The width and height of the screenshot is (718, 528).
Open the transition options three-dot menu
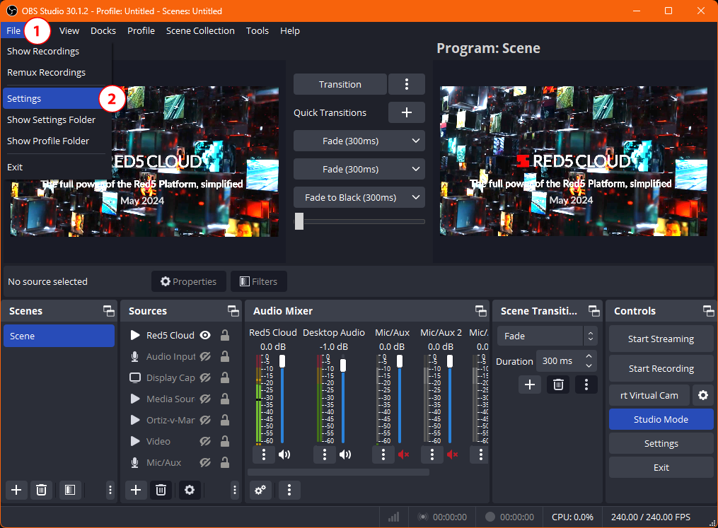[x=407, y=84]
